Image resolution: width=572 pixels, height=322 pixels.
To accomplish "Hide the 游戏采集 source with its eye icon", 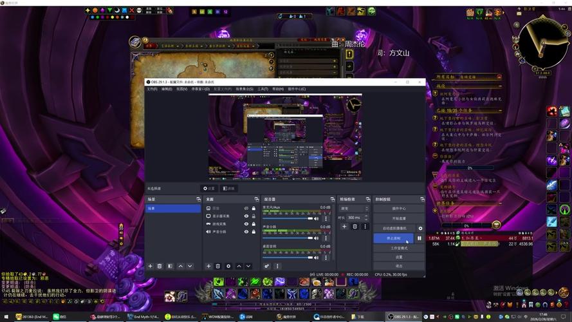I will point(246,224).
